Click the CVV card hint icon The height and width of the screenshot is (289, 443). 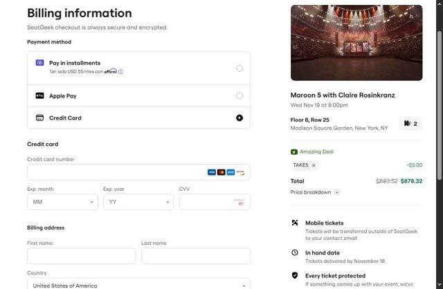(x=239, y=202)
